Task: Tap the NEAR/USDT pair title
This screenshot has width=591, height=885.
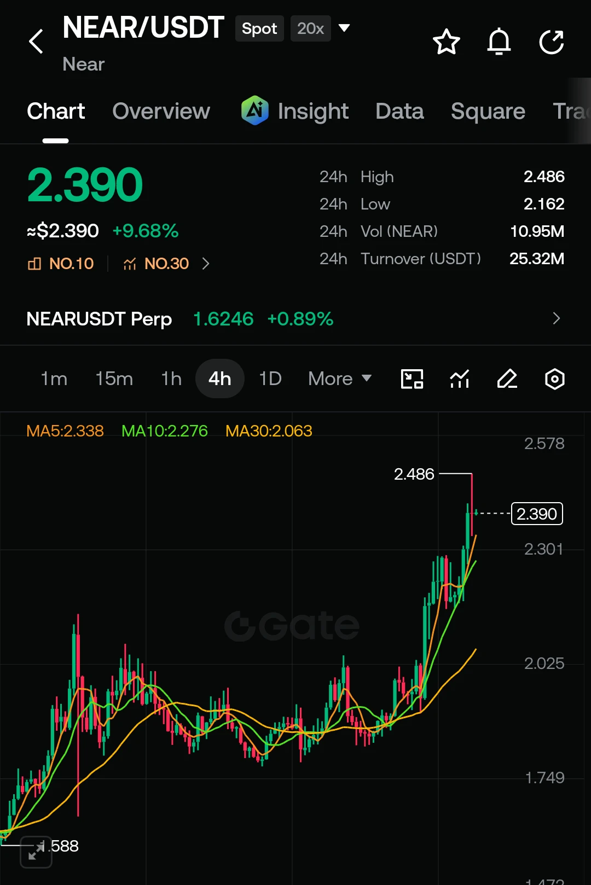Action: [x=143, y=27]
